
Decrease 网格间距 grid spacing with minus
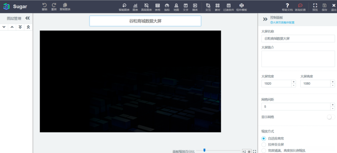pyautogui.click(x=333, y=108)
